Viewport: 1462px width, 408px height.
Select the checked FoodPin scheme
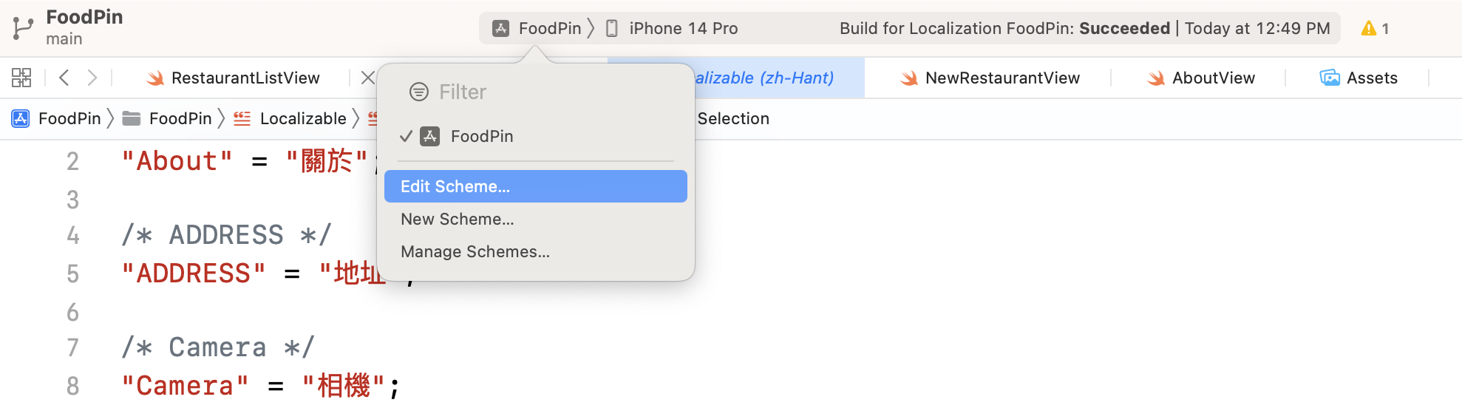tap(481, 136)
